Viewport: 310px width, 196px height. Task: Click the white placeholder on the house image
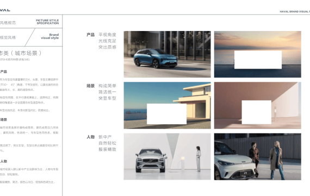166,114
